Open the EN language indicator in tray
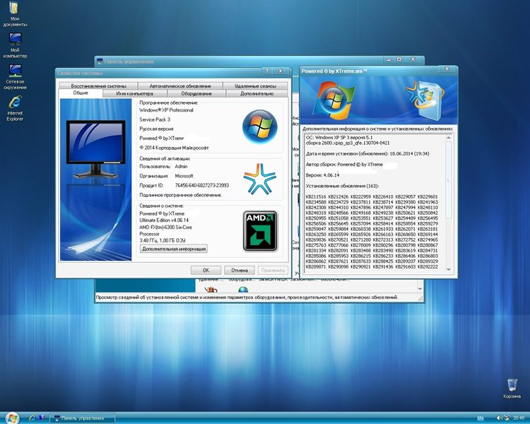Screen dimensions: 530x424 (x=480, y=418)
